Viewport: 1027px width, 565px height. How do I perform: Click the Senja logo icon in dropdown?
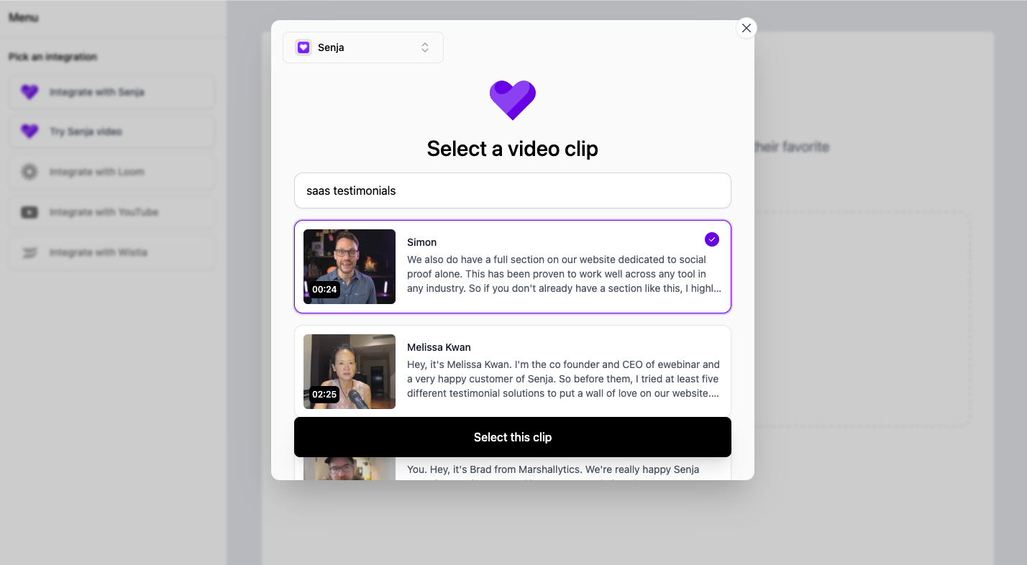[303, 47]
